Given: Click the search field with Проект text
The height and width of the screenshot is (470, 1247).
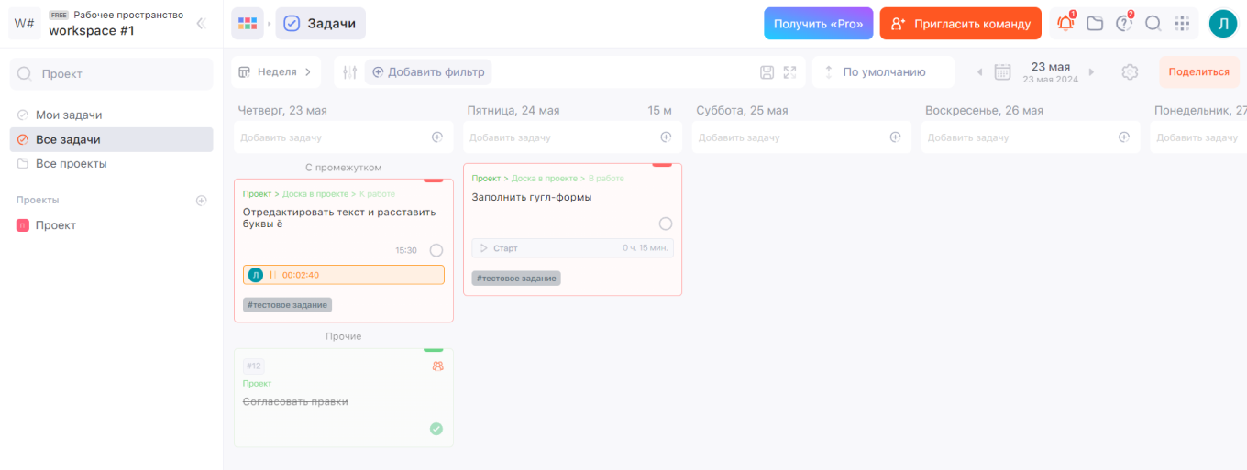Looking at the screenshot, I should pos(111,73).
